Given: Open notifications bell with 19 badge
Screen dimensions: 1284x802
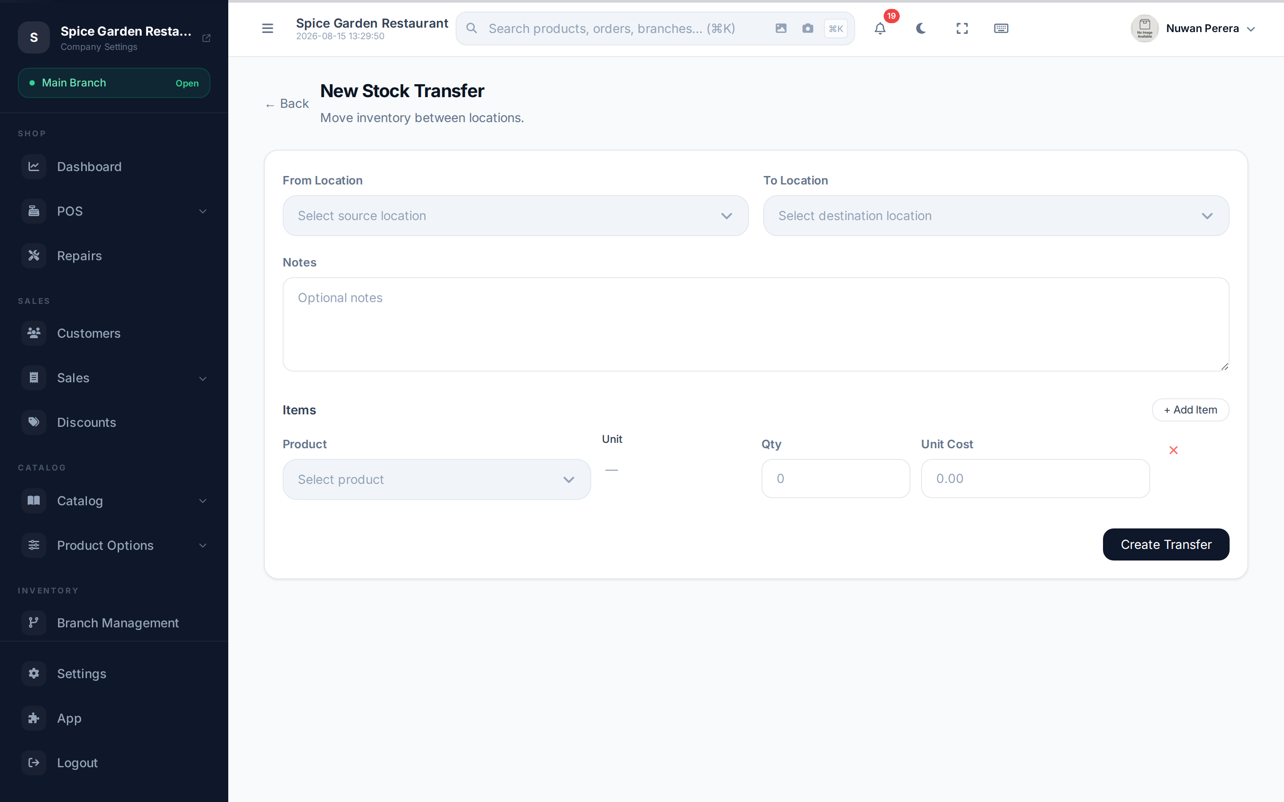Looking at the screenshot, I should click(x=880, y=29).
